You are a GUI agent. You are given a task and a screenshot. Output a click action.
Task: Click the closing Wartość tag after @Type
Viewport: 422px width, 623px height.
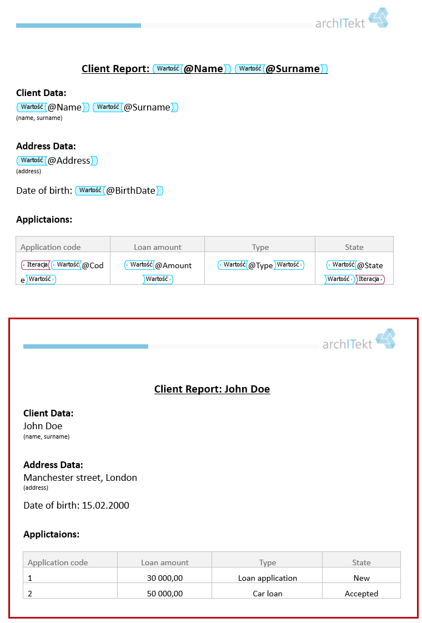289,265
